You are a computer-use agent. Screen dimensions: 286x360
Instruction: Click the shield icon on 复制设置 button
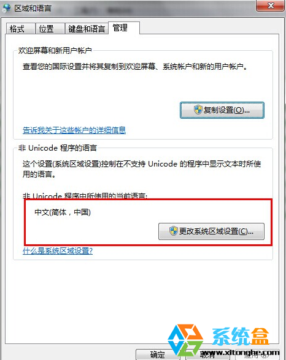pos(198,110)
